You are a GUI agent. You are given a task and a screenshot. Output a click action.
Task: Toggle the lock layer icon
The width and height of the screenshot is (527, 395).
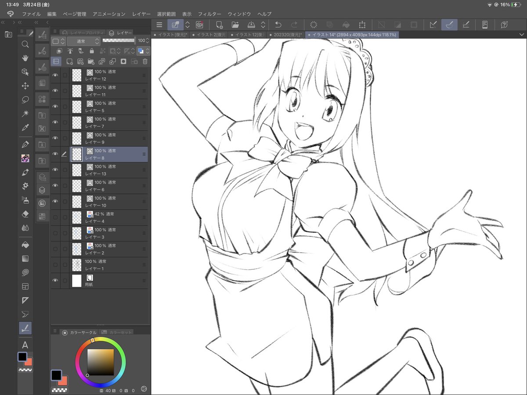coord(91,51)
